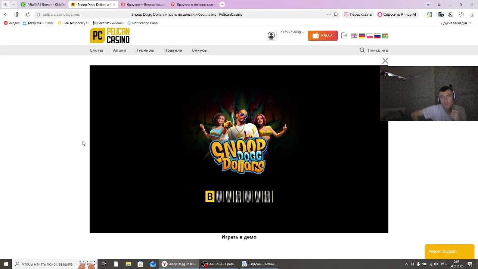The height and width of the screenshot is (269, 478).
Task: Open the Слоты menu
Action: pos(96,50)
